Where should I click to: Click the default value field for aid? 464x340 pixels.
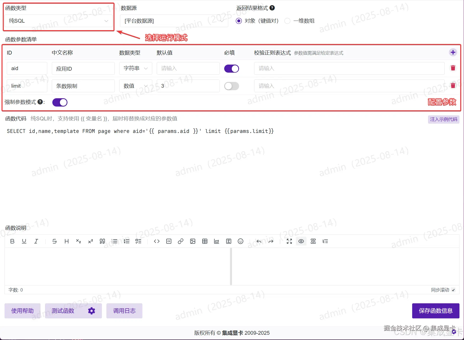coord(188,68)
